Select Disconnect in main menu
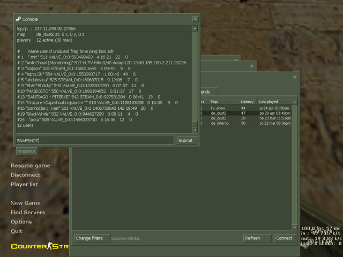Viewport: 343px width, 257px height. click(x=25, y=175)
